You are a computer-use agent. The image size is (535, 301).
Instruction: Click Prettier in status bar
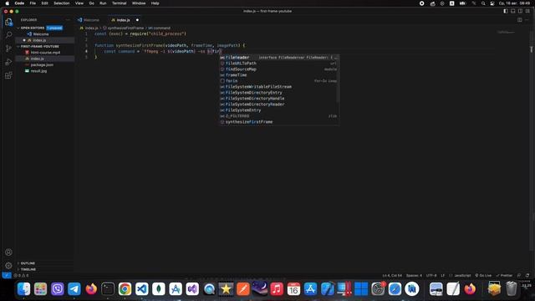click(504, 275)
